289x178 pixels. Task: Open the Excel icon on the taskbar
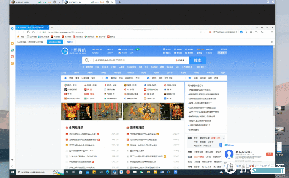(x=101, y=172)
